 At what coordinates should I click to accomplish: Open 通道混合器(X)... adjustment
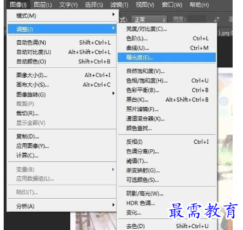167,119
